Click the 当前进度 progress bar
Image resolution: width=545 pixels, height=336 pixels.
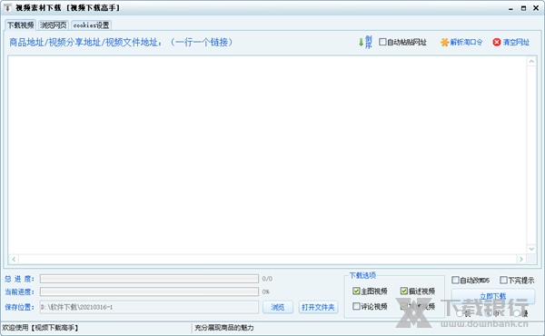(x=149, y=292)
